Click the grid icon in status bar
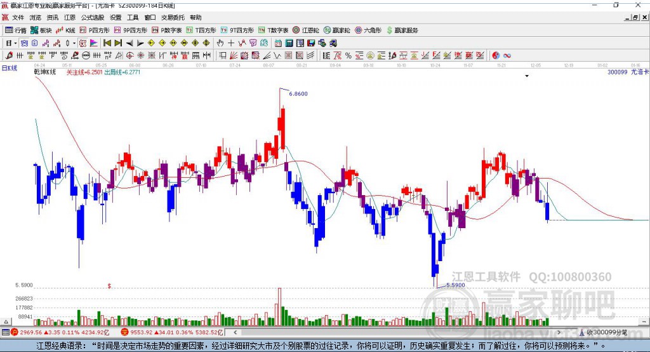 tap(5, 332)
